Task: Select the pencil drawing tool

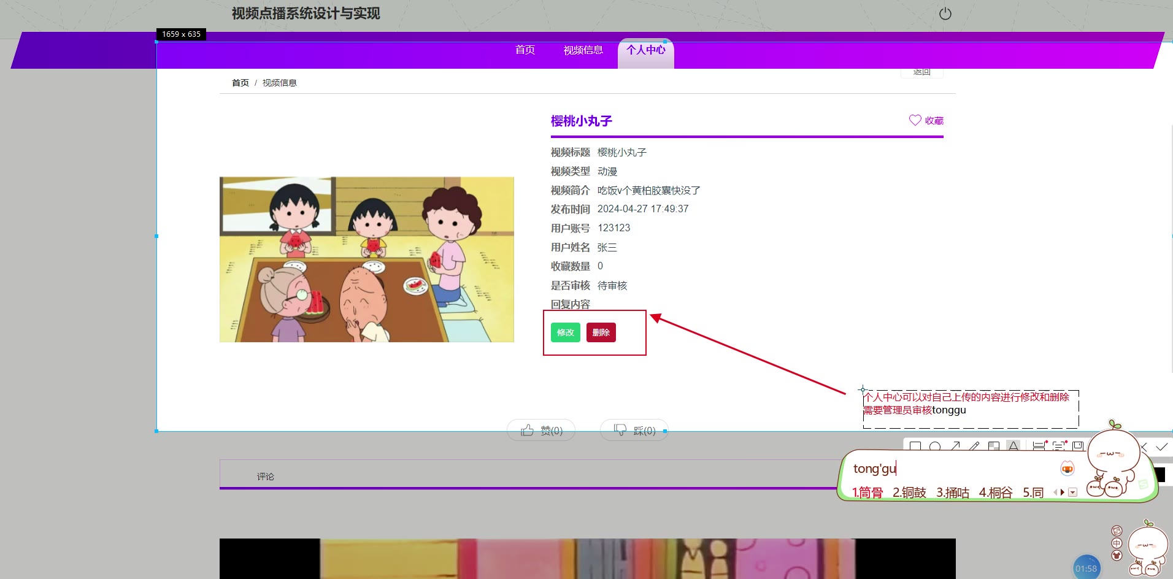Action: pyautogui.click(x=974, y=447)
